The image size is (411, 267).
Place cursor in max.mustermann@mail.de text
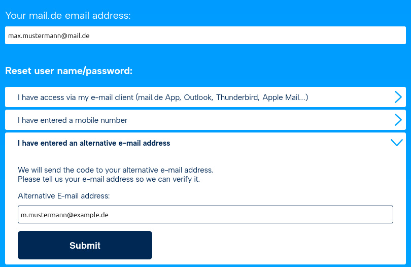pos(49,36)
